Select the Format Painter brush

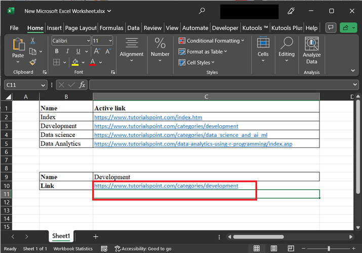pyautogui.click(x=33, y=62)
